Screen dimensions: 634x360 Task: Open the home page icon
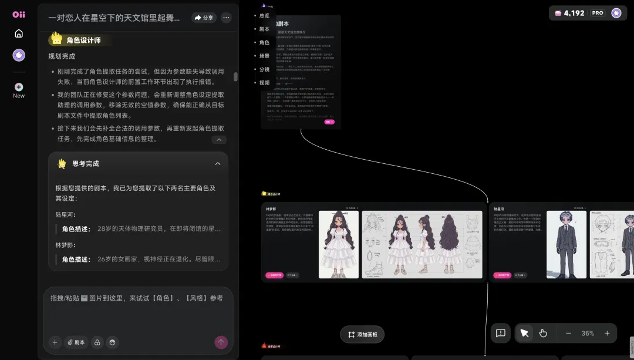tap(19, 33)
